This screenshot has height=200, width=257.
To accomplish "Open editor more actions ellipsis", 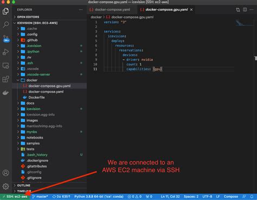I will click(252, 10).
